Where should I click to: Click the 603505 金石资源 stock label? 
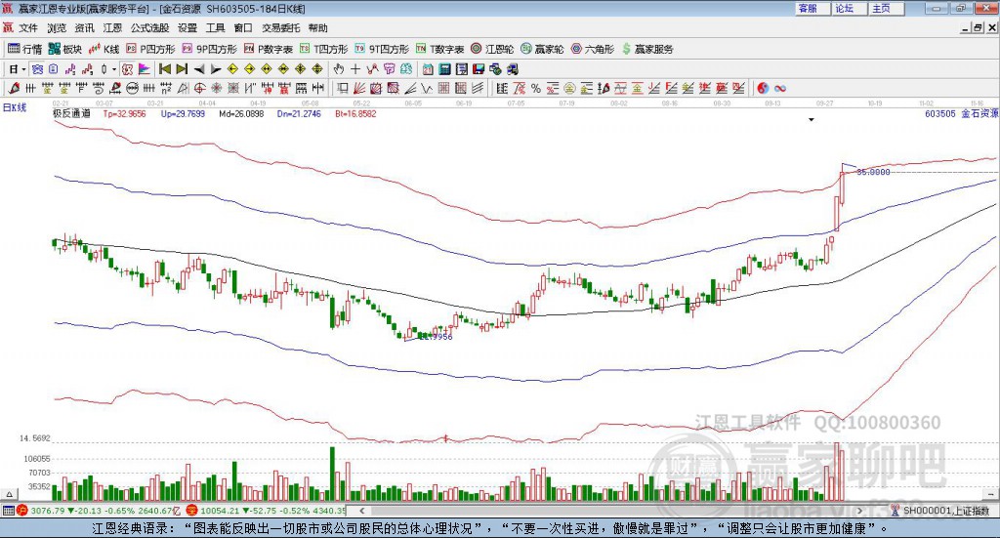(x=961, y=113)
